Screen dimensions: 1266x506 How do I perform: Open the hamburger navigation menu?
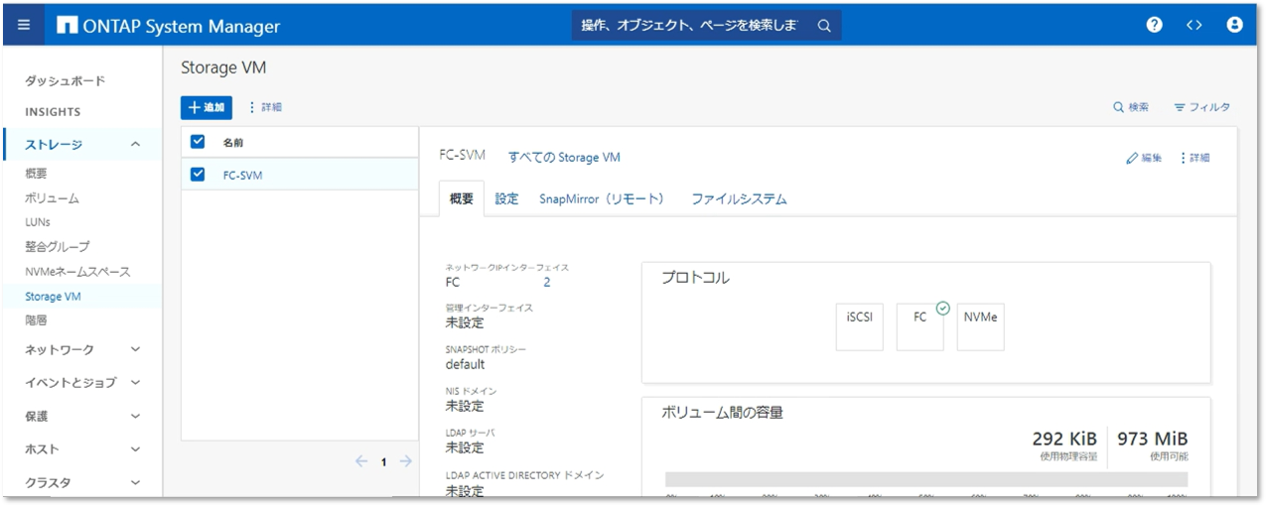click(24, 26)
